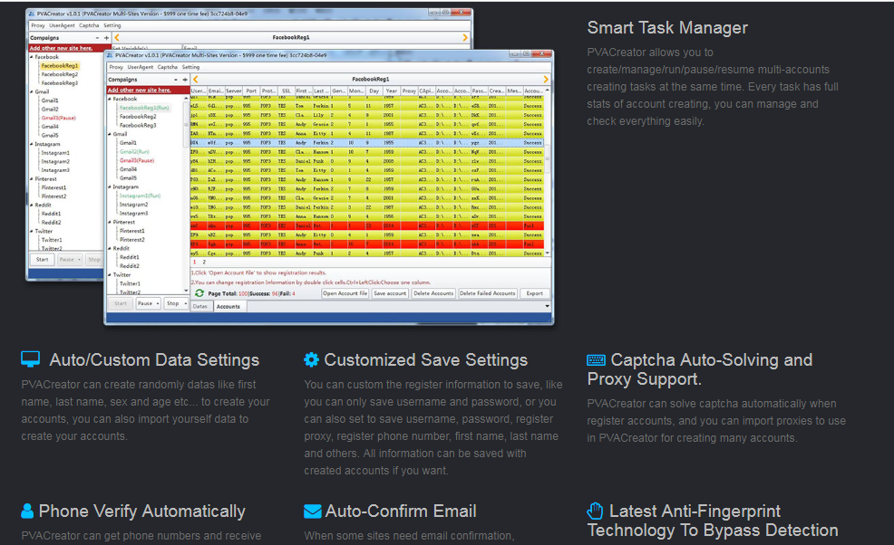
Task: Click the Delete Failed Accounts button
Action: (487, 293)
